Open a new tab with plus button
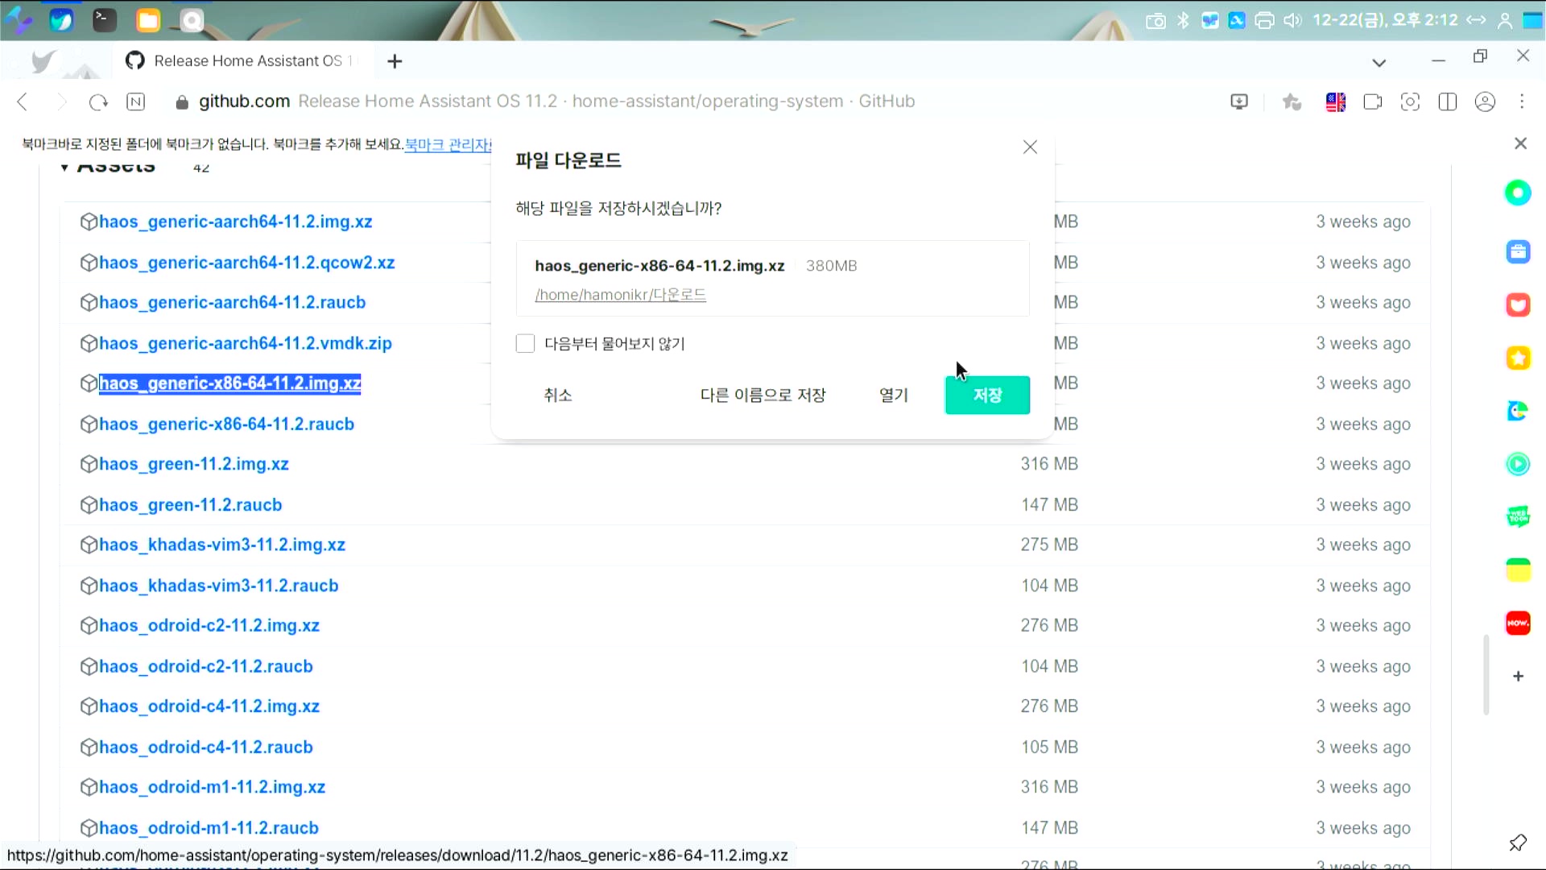Image resolution: width=1546 pixels, height=870 pixels. click(x=395, y=61)
